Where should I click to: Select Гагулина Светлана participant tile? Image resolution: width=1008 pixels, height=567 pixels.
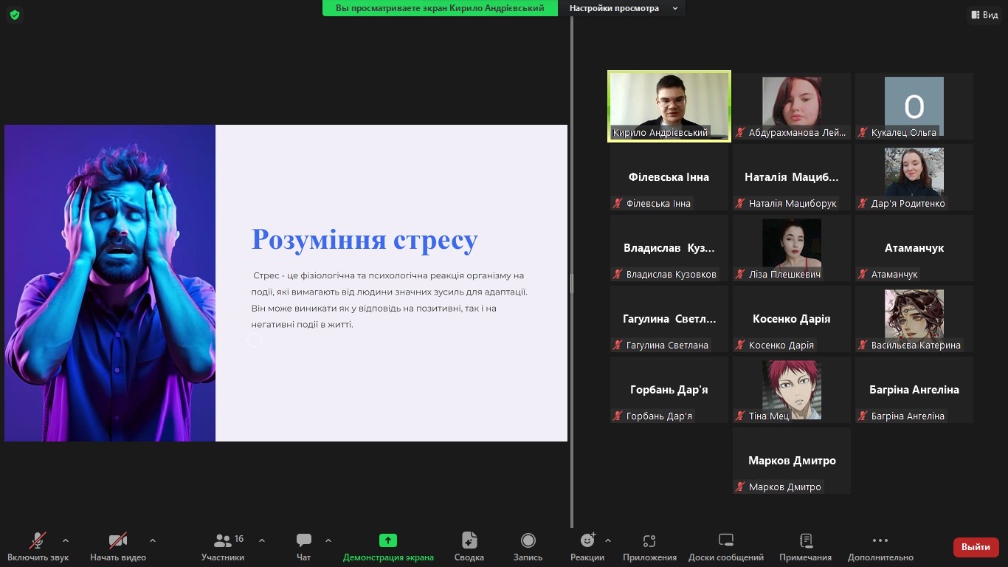point(669,319)
